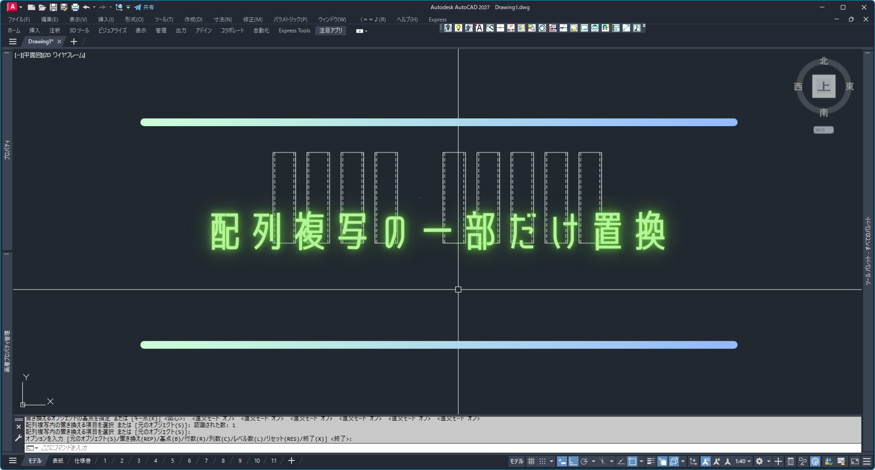Expand the ribbon minimize options dropdown

[361, 31]
